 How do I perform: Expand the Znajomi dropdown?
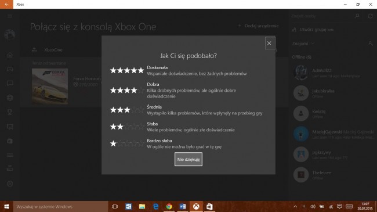(x=303, y=44)
